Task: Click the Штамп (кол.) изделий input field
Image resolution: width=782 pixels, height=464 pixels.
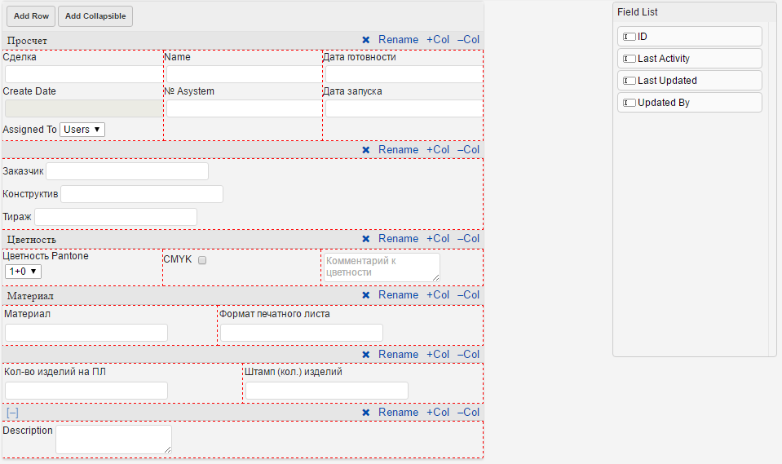Action: click(x=327, y=391)
